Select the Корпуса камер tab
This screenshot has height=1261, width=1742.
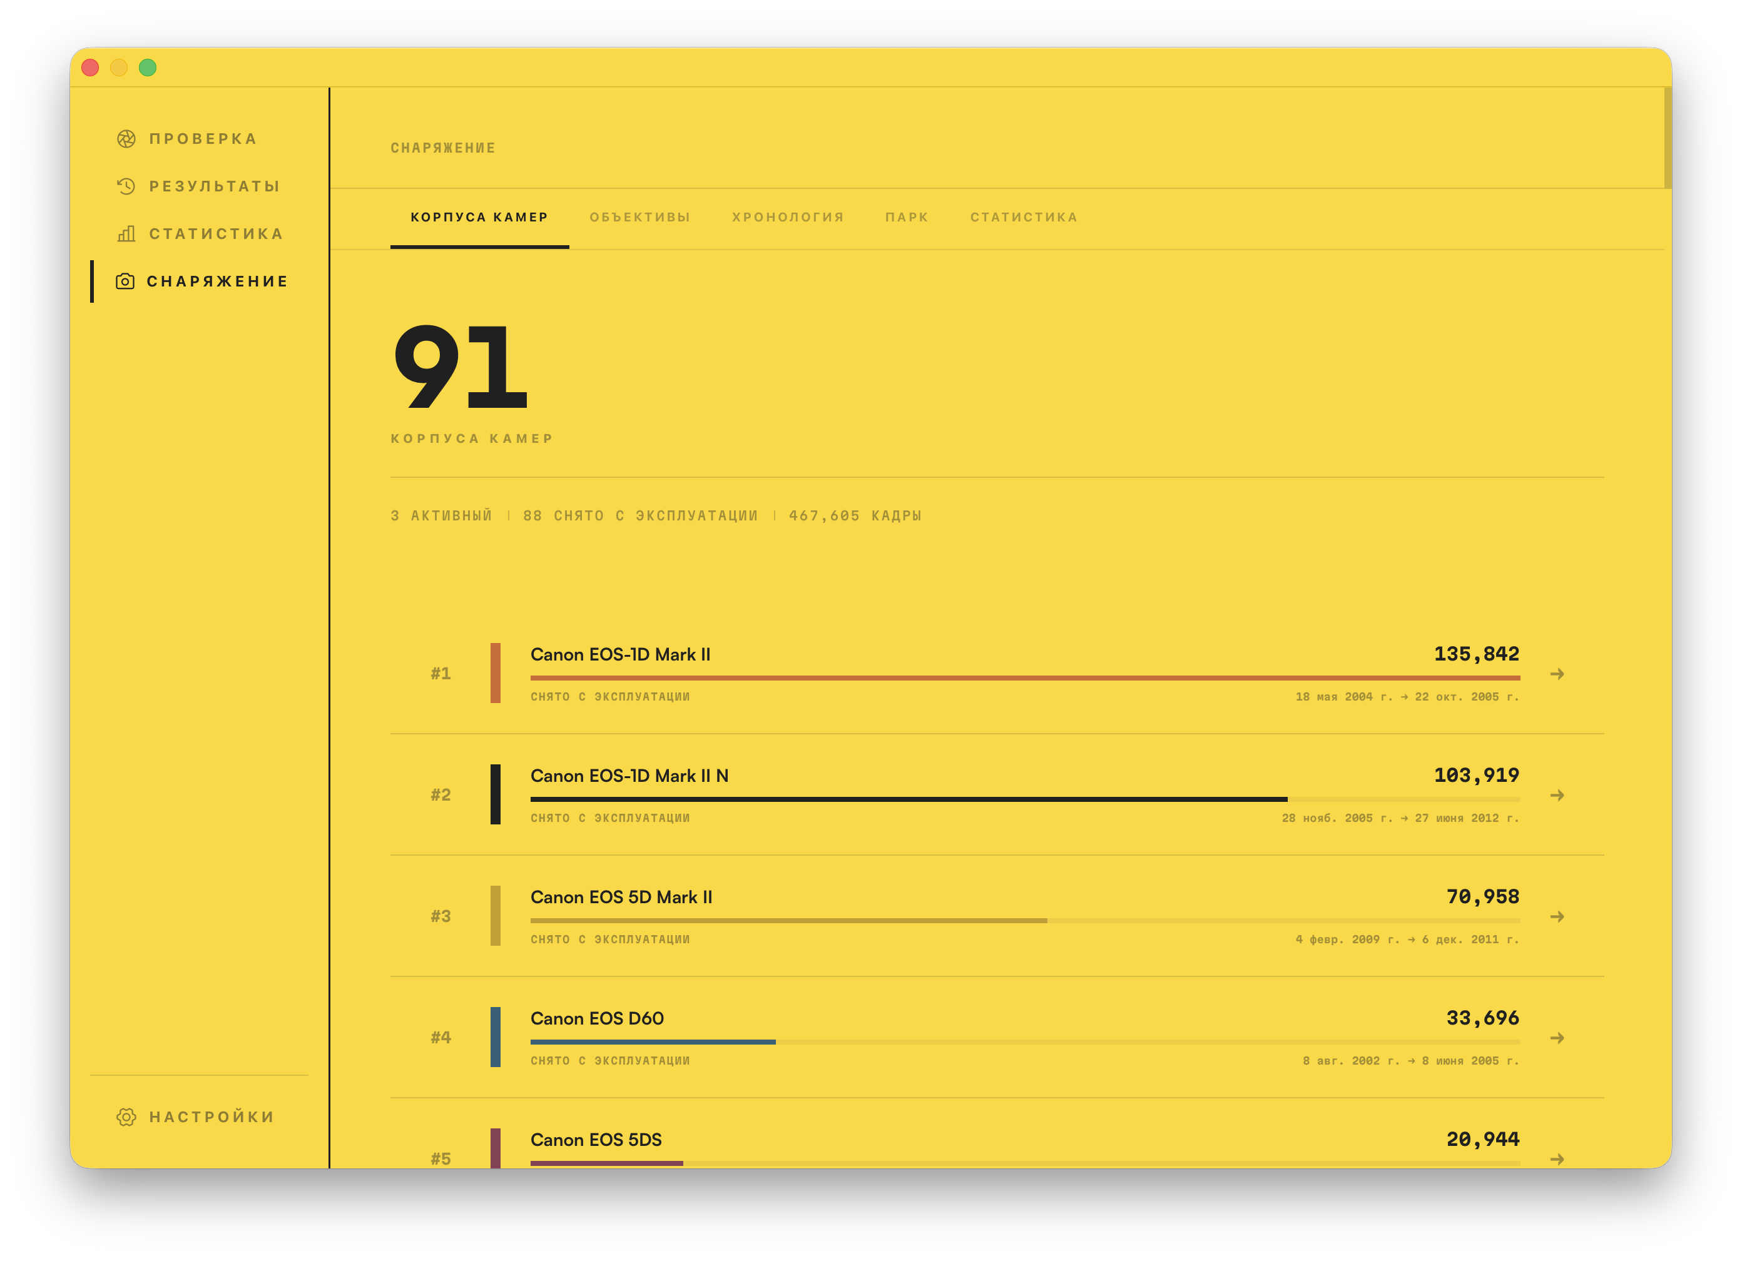point(479,217)
